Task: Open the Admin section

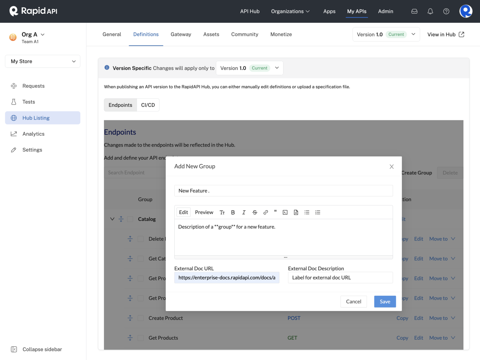Action: point(386,11)
